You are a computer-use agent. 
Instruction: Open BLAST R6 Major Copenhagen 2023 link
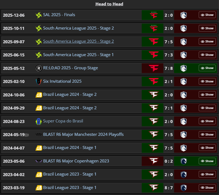point(76,161)
